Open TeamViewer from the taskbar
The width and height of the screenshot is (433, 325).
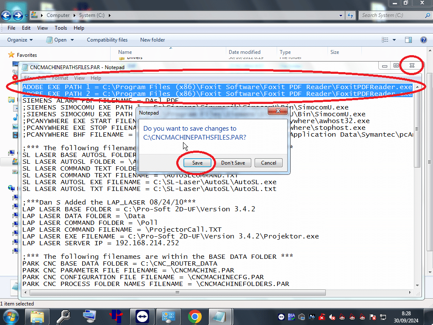pyautogui.click(x=142, y=316)
